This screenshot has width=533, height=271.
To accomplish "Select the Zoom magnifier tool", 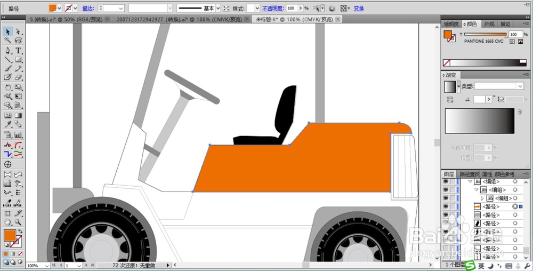I will coord(18,222).
